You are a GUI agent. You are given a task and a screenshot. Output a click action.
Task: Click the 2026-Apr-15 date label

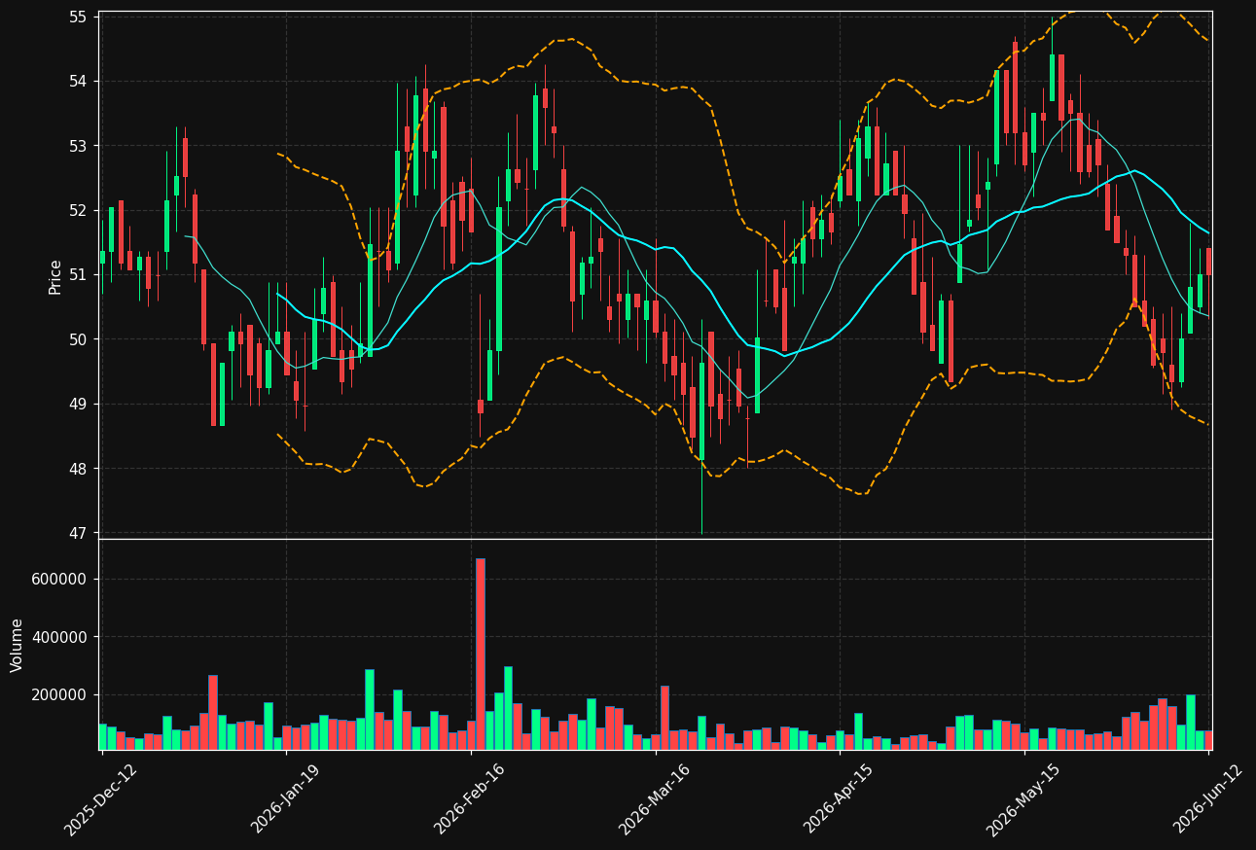[838, 797]
